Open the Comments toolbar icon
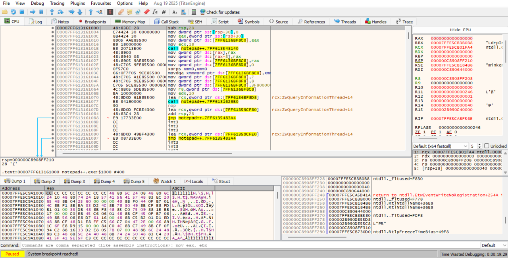The image size is (508, 258). pyautogui.click(x=129, y=12)
